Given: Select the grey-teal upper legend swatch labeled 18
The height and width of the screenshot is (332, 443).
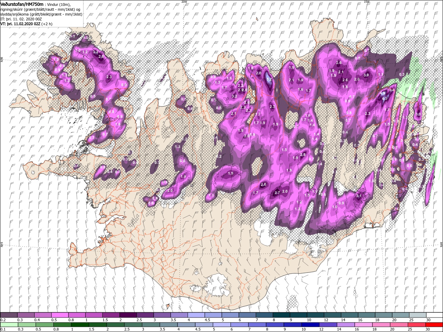Looking at the screenshot, I should (383, 315).
